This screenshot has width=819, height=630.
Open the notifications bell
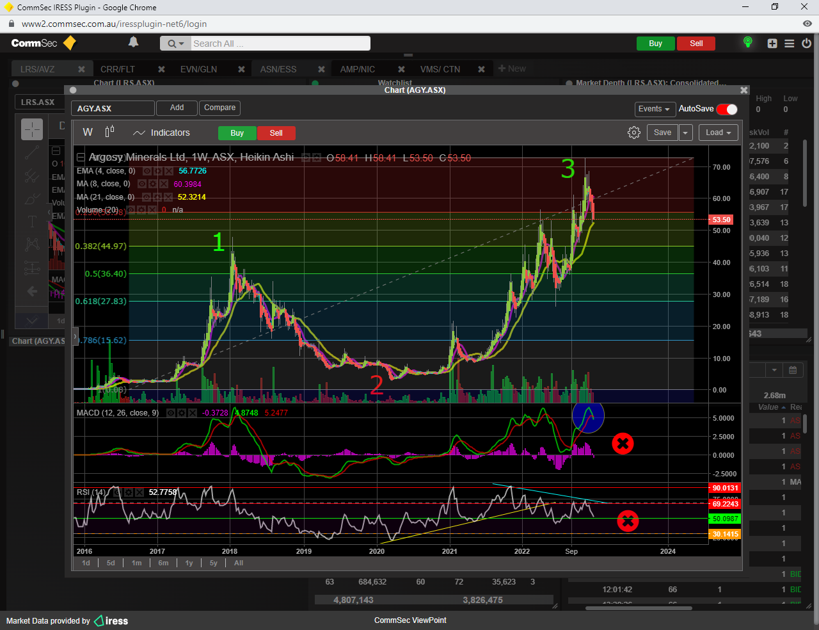[x=133, y=42]
